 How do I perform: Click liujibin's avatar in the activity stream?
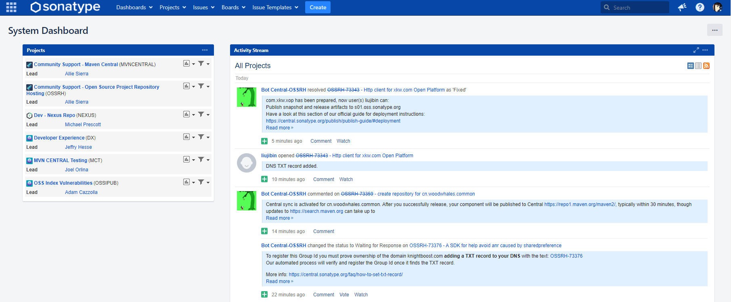[247, 163]
